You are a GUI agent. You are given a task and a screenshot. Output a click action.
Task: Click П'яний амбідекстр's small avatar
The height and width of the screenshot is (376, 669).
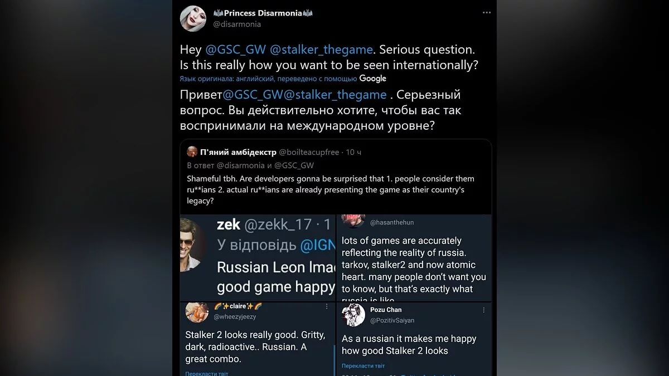(192, 152)
